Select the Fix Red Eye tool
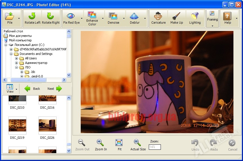Viewport: 243px width, 161px height. pyautogui.click(x=71, y=18)
